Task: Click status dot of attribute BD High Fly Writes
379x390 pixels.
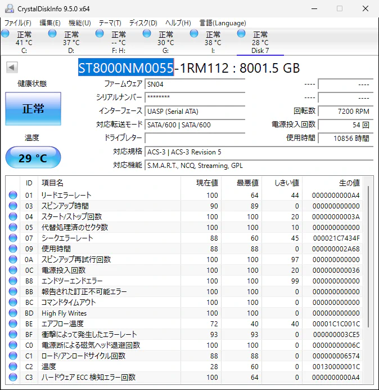Action: 13,313
